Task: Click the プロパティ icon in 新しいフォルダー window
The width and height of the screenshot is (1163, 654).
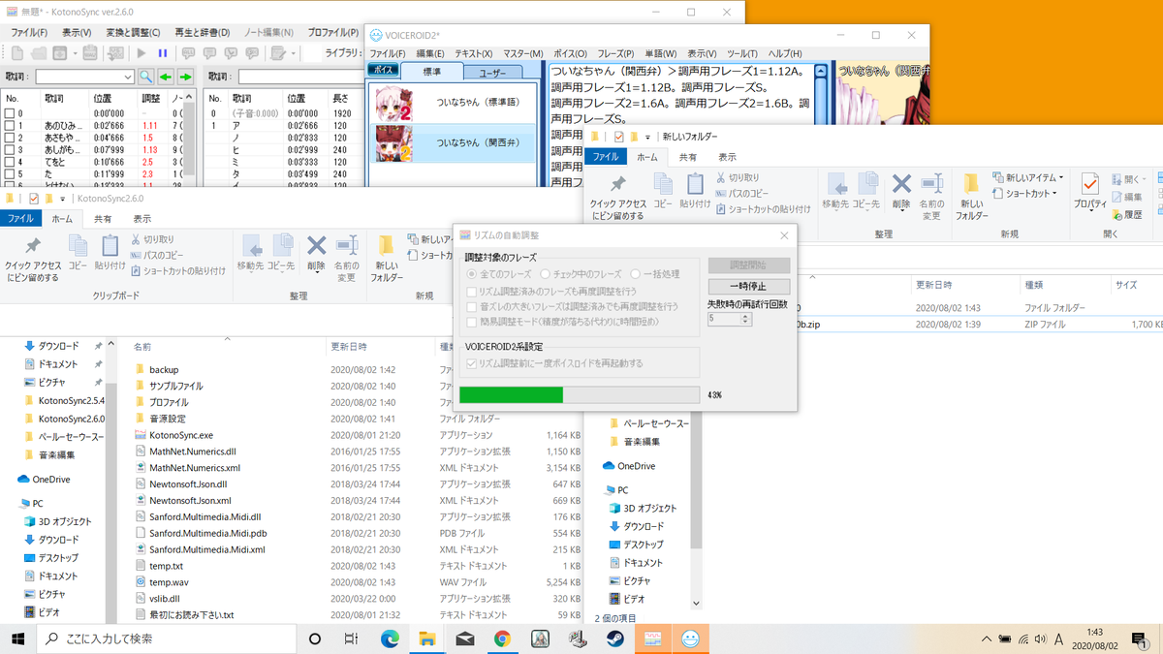Action: click(1090, 184)
